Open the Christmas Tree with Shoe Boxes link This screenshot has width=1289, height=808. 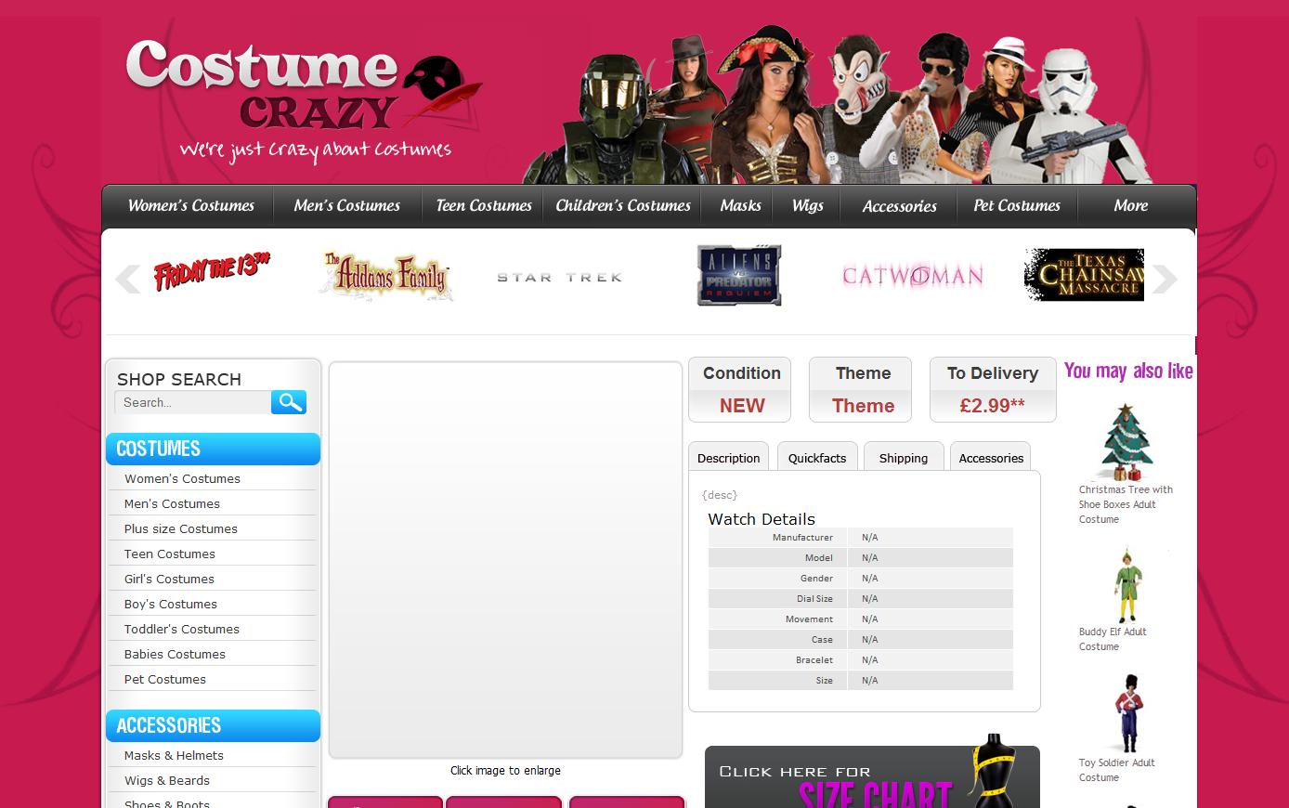pos(1126,504)
